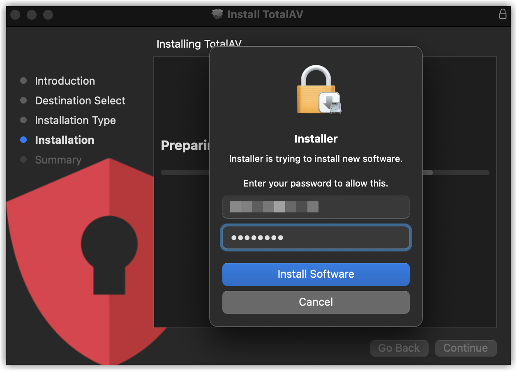
Task: Click the username field in the dialog
Action: 316,207
